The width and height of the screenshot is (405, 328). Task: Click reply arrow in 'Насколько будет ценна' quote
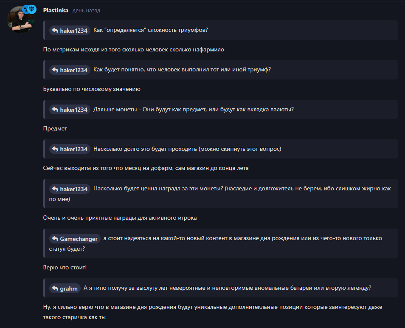click(55, 189)
